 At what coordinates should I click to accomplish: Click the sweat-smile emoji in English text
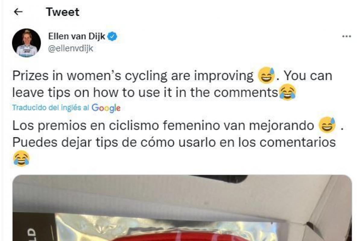tap(266, 75)
